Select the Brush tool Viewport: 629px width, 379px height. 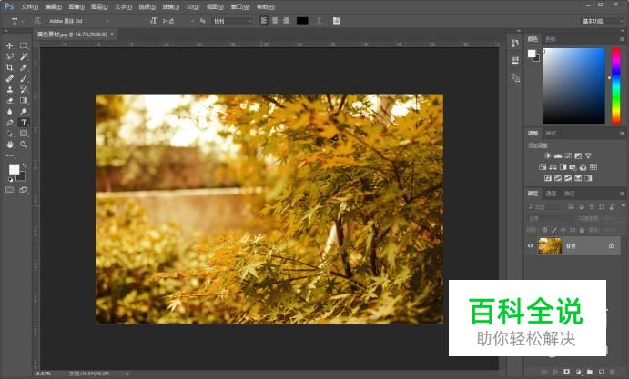pos(24,78)
